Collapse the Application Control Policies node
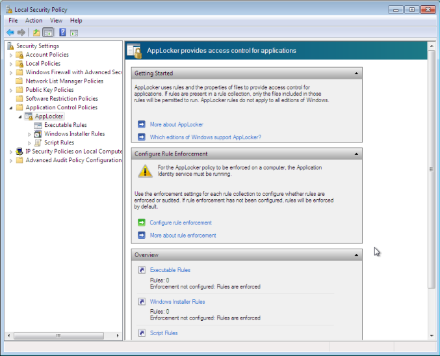 [x=11, y=107]
